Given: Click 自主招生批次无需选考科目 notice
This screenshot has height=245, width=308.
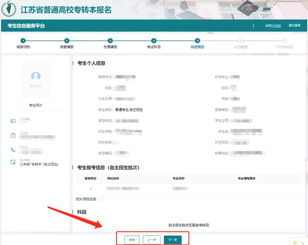Looking at the screenshot, I should (x=189, y=225).
